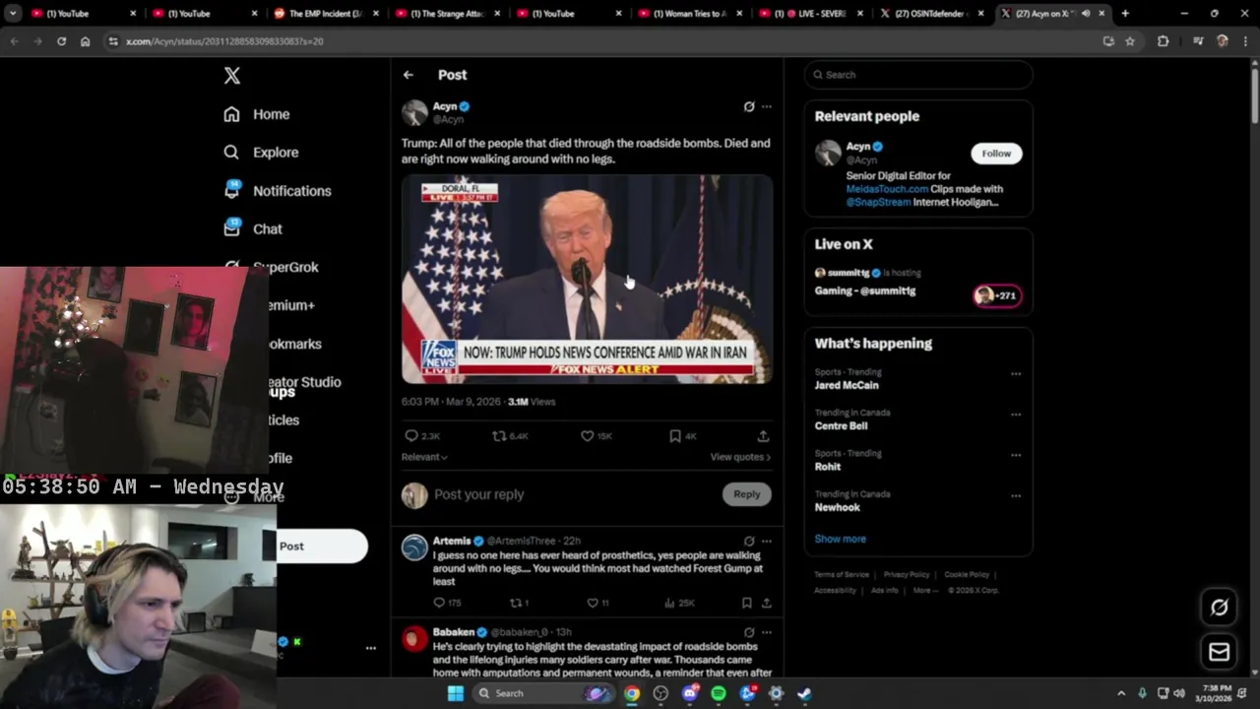Go to Home in the sidebar

256,114
